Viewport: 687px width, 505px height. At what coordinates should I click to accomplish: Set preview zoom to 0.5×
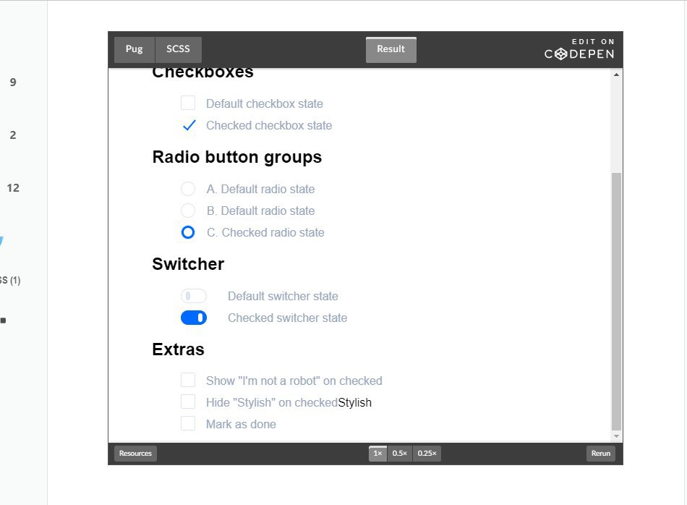[400, 454]
